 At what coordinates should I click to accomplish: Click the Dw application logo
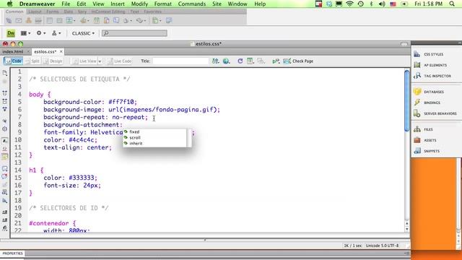click(11, 33)
